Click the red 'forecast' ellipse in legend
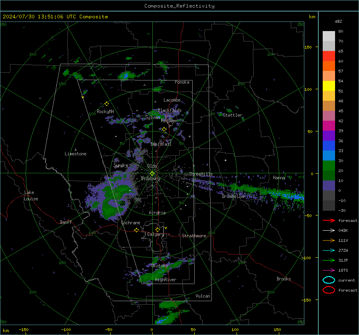The image size is (359, 335). point(329,290)
